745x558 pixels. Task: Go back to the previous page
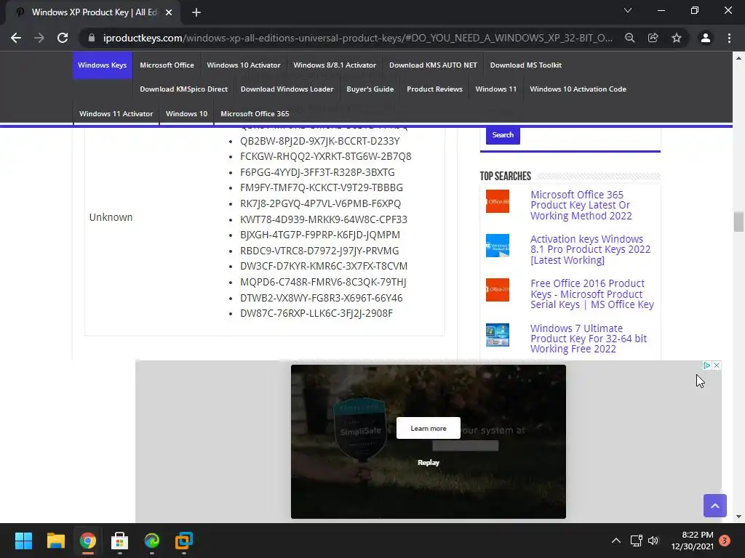tap(16, 38)
